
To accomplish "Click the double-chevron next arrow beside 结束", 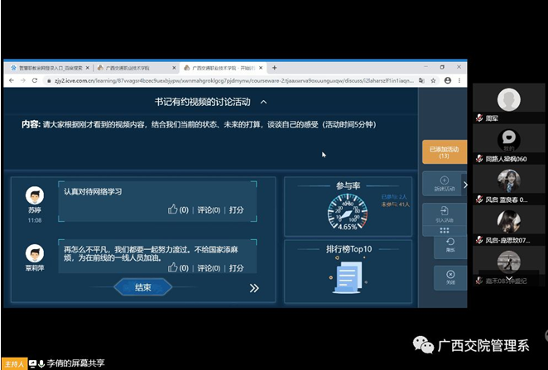I will click(255, 288).
